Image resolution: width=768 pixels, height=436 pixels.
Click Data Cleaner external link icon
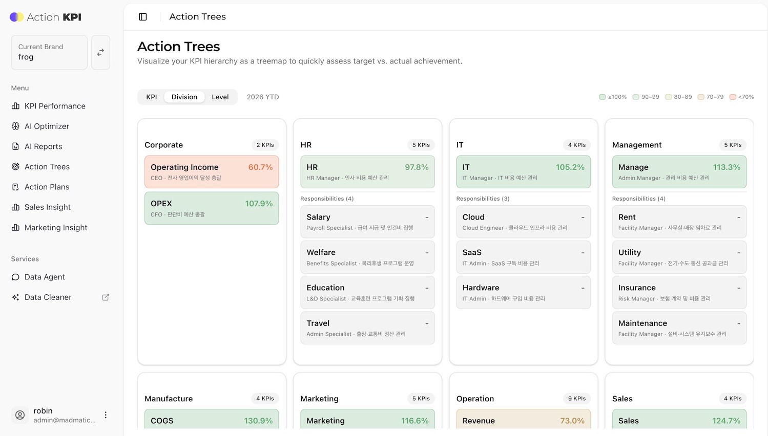click(x=106, y=297)
